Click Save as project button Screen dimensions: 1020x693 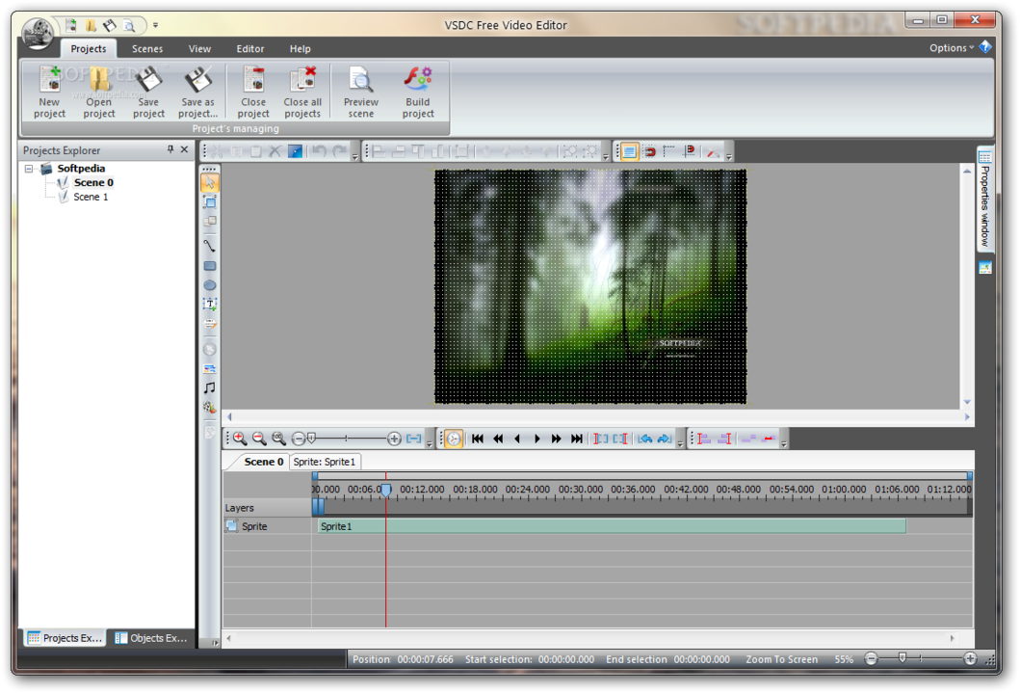197,93
